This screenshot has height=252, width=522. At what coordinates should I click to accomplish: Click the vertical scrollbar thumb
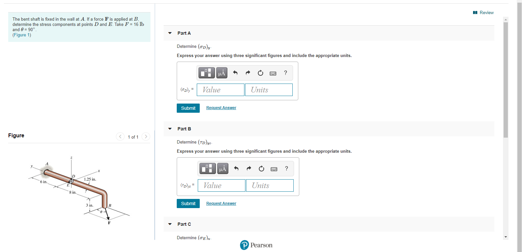pyautogui.click(x=506, y=80)
